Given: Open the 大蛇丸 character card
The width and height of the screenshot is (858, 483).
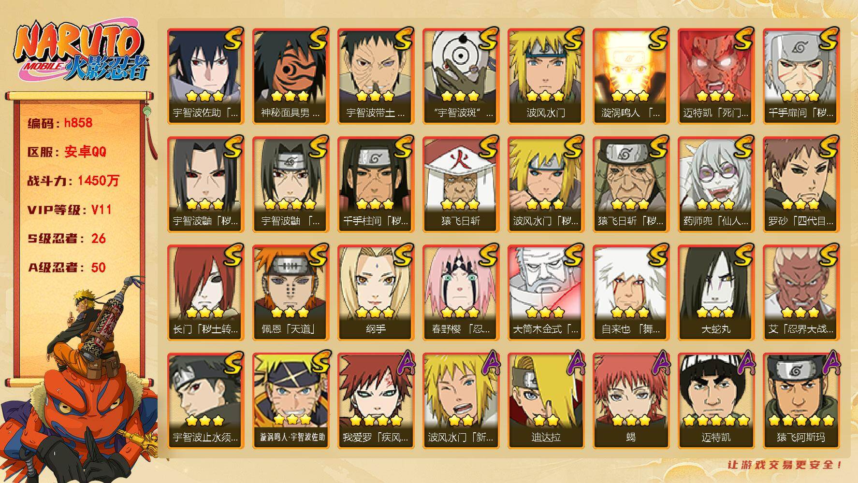Looking at the screenshot, I should (x=716, y=293).
